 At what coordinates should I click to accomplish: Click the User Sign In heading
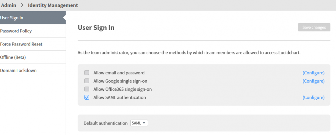96,28
